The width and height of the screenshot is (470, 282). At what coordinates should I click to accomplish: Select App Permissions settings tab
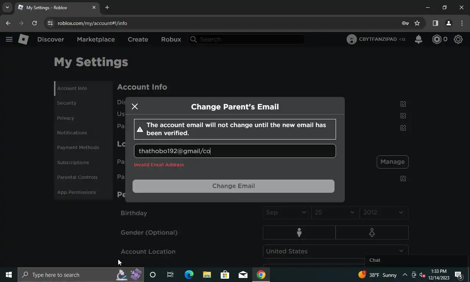(x=83, y=192)
